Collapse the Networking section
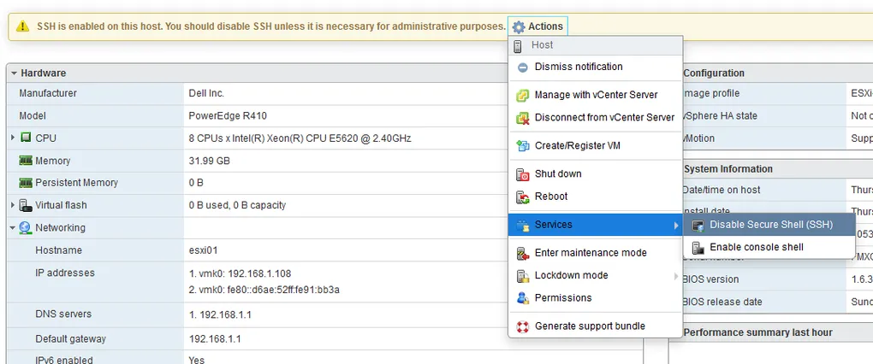Screen dimensions: 873x364 (13, 228)
